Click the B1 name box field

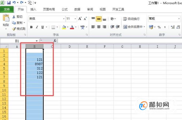tap(17, 41)
